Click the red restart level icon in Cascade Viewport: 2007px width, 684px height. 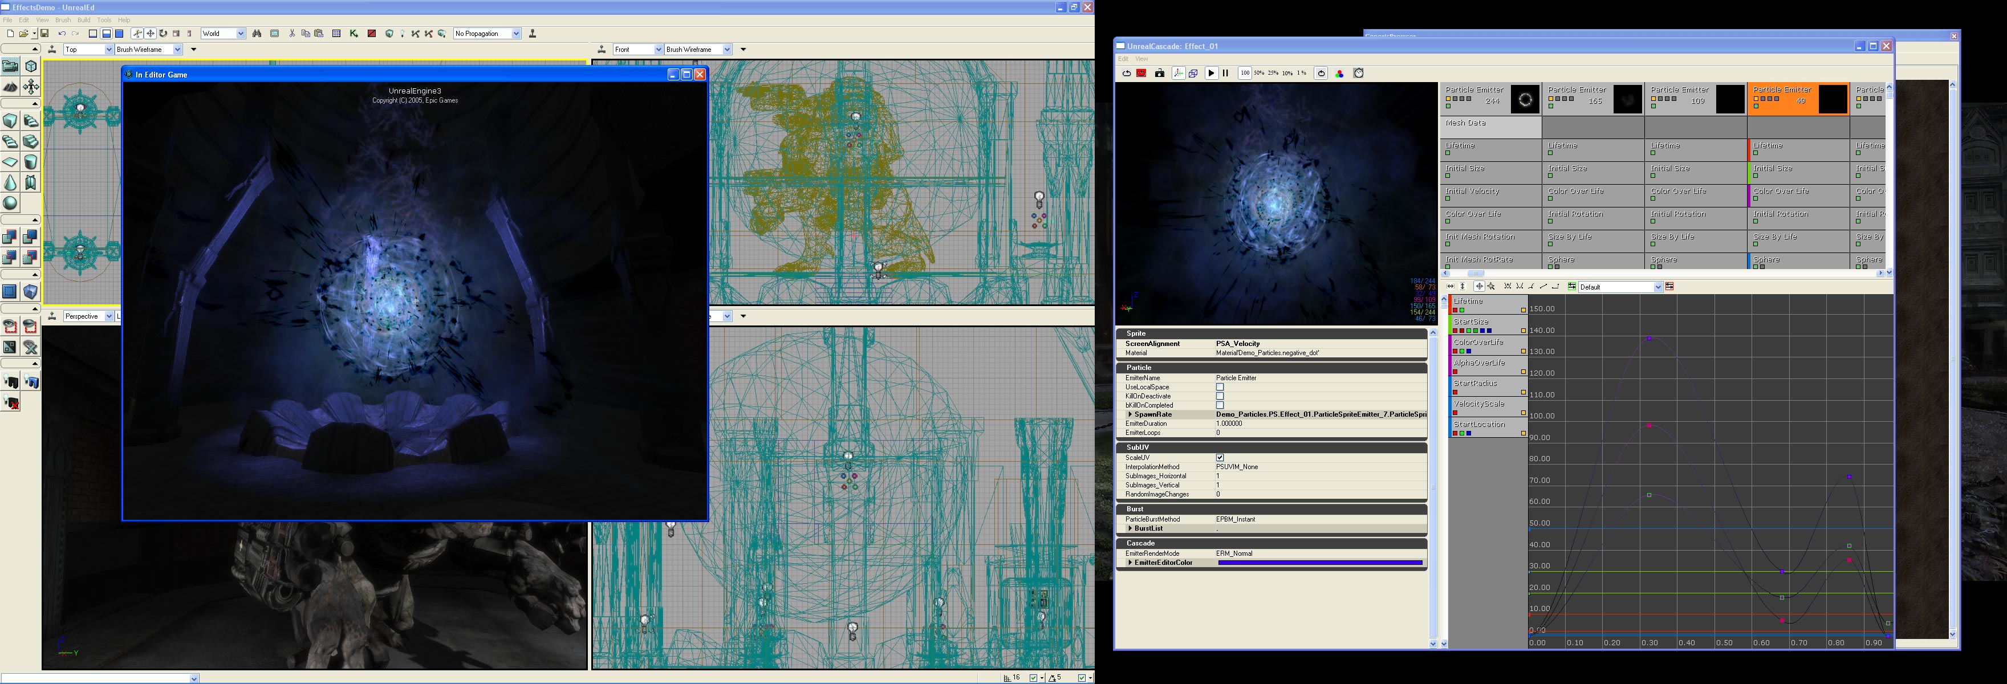1141,73
